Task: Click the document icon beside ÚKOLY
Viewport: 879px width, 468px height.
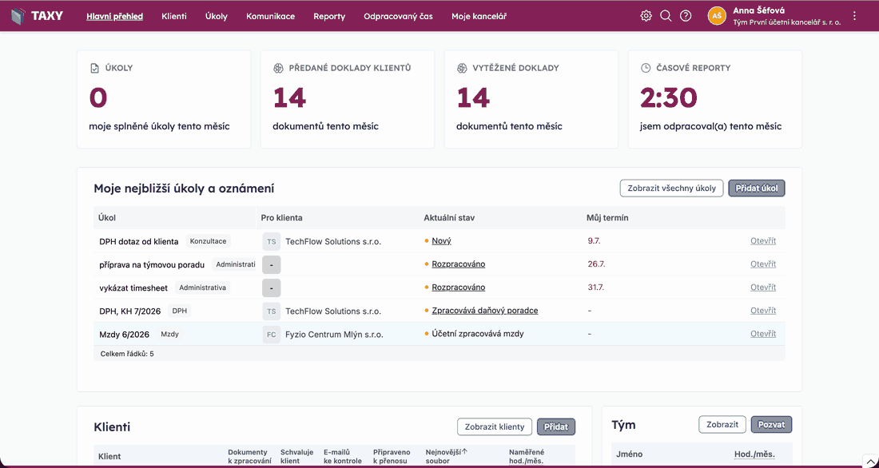Action: point(95,68)
